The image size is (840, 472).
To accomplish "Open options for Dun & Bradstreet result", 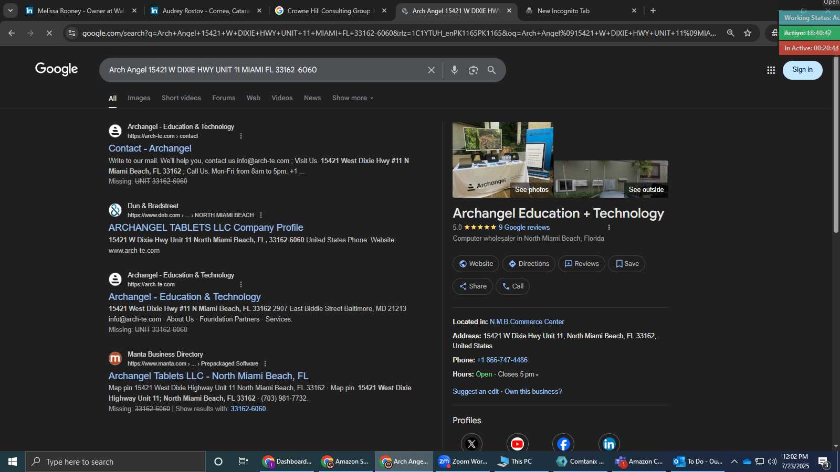I will coord(261,215).
